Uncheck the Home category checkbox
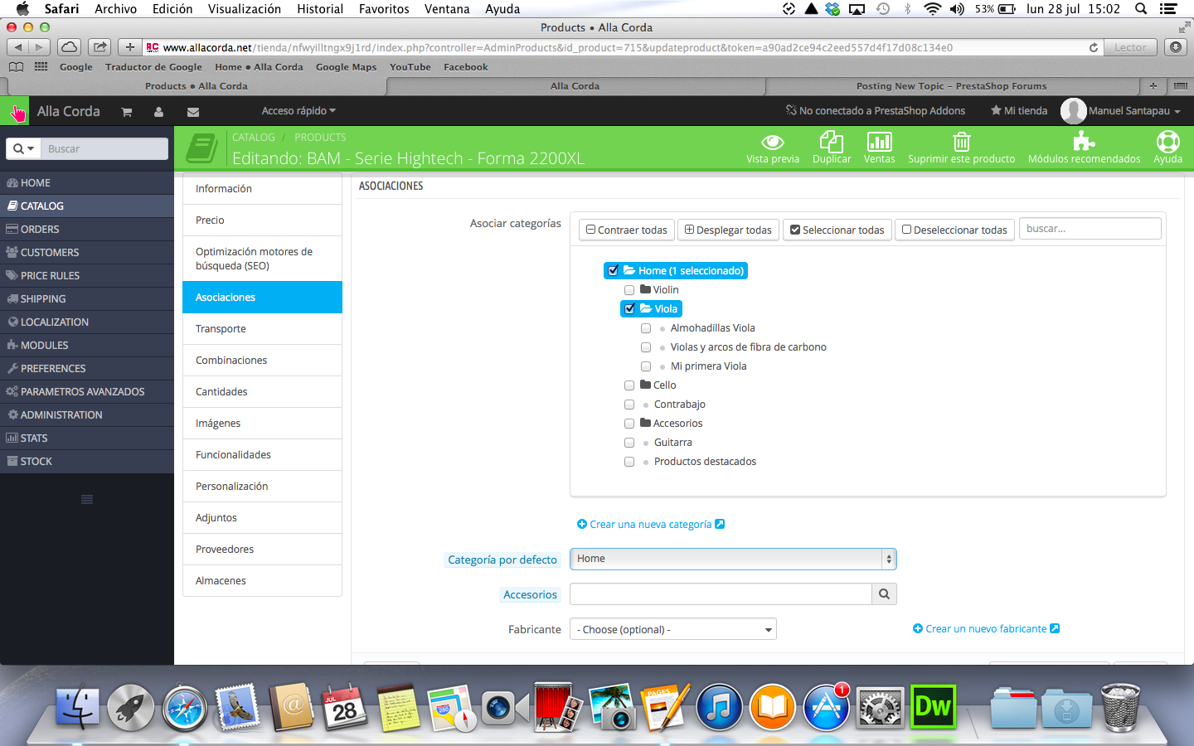Viewport: 1194px width, 746px height. point(614,271)
